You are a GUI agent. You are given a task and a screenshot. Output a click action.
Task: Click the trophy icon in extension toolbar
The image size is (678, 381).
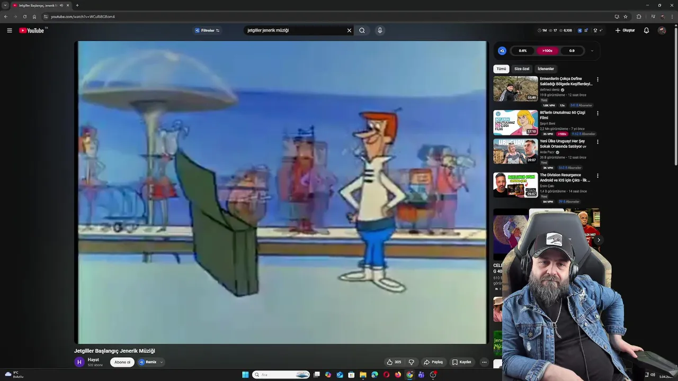(x=595, y=30)
